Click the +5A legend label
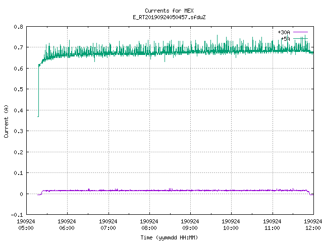Image resolution: width=323 pixels, height=242 pixels. pos(285,39)
